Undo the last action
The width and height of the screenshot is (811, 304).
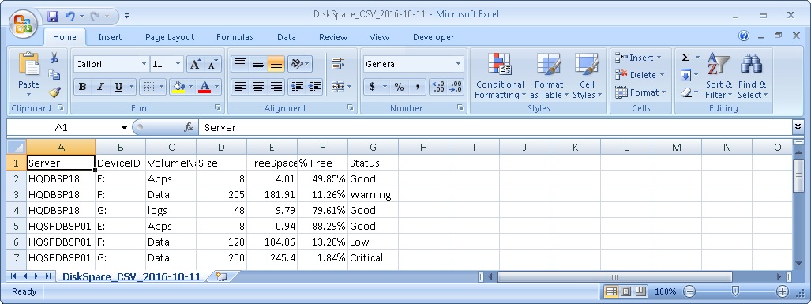70,16
